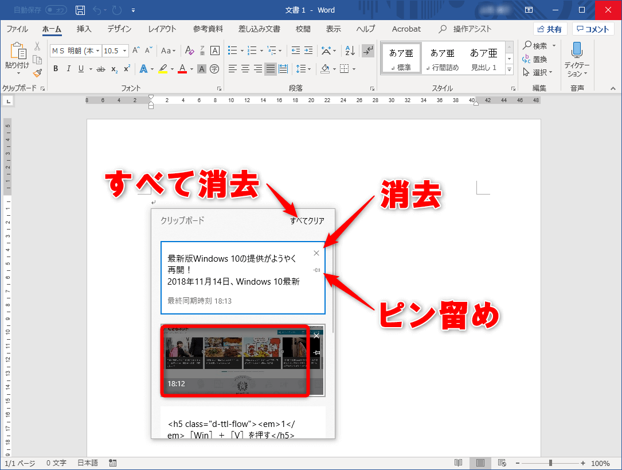Image resolution: width=622 pixels, height=470 pixels.
Task: Click the Format Painter brush icon
Action: pyautogui.click(x=37, y=73)
